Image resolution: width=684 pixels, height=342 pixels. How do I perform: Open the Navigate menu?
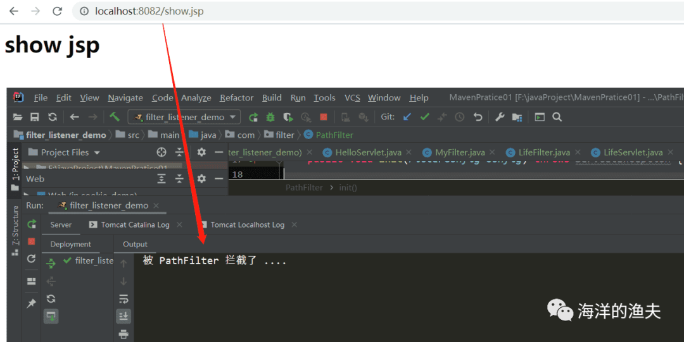tap(125, 97)
